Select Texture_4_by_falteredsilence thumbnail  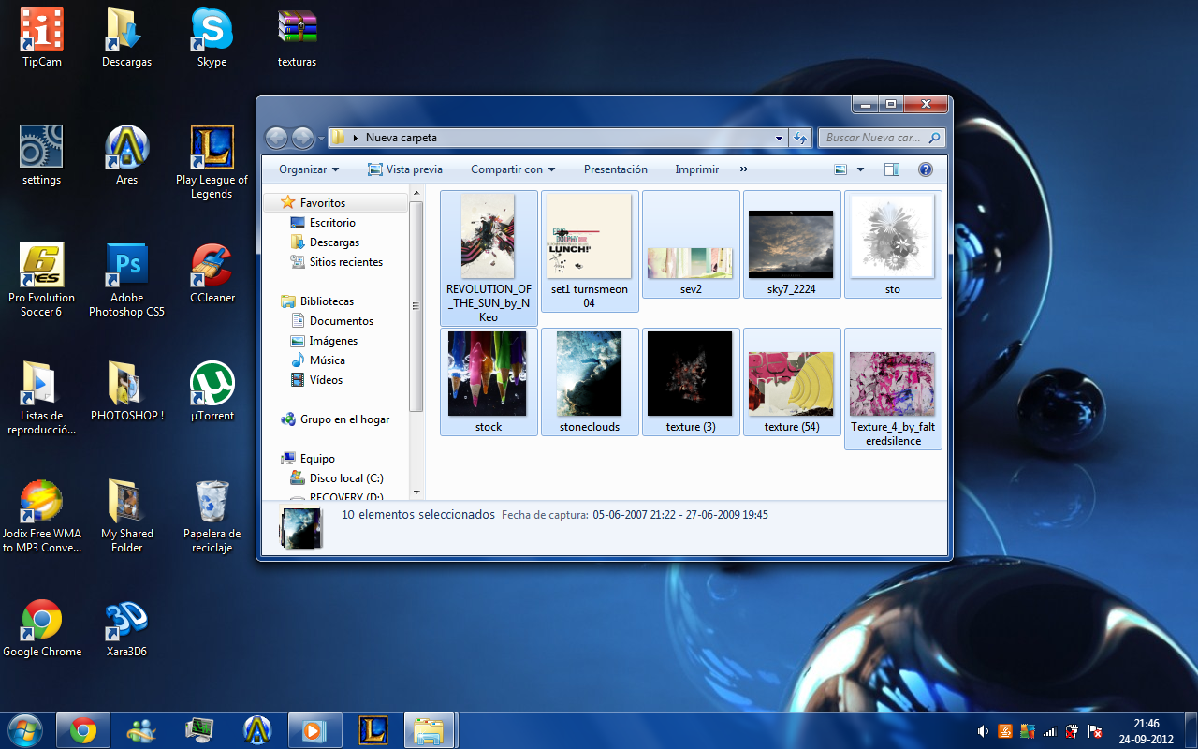(893, 389)
